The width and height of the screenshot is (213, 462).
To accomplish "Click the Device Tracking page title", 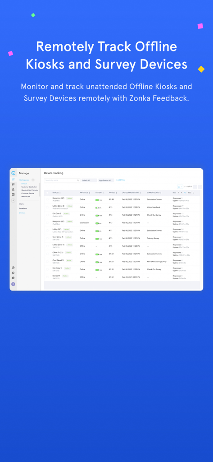I will coord(54,173).
